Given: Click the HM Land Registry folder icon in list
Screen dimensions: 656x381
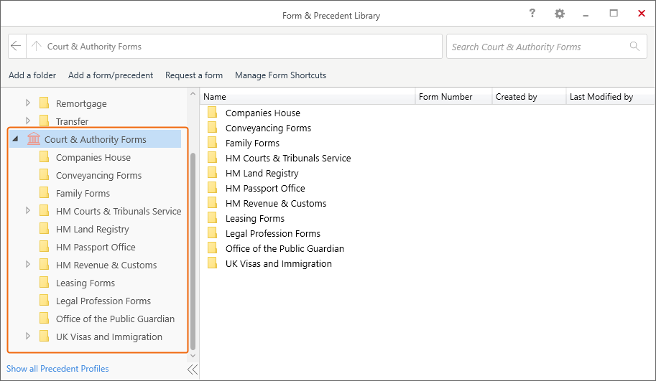Looking at the screenshot, I should (x=213, y=172).
